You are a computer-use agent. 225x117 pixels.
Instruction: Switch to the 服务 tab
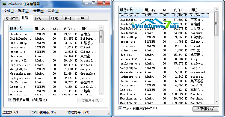tap(42, 18)
